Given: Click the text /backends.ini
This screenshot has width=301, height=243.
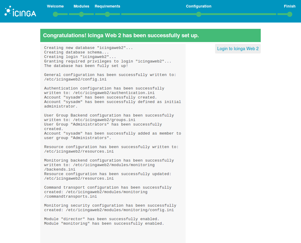Looking at the screenshot, I should click(x=60, y=169).
